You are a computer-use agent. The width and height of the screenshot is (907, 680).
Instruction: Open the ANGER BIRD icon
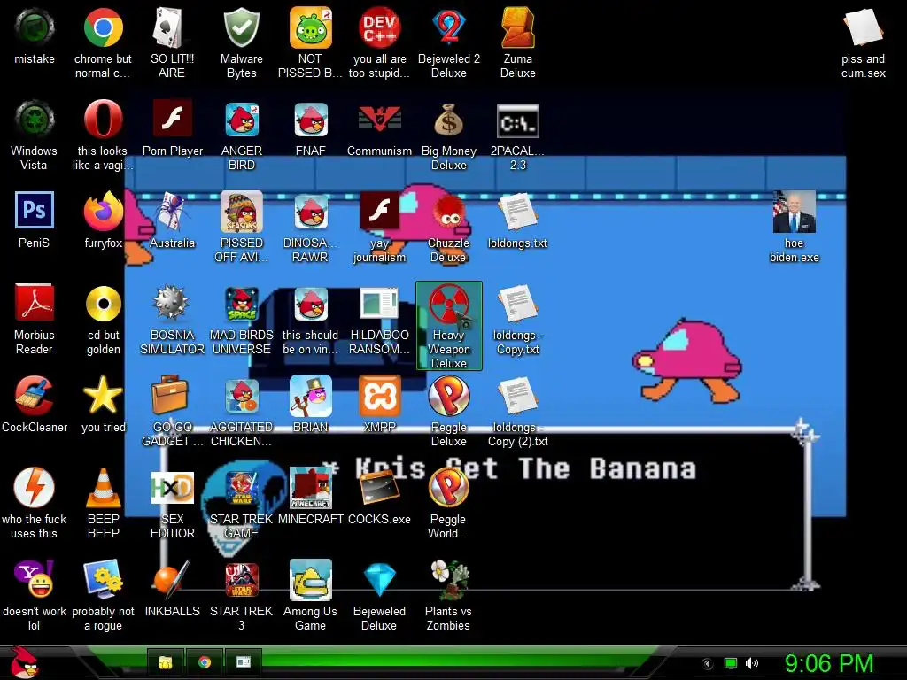241,120
